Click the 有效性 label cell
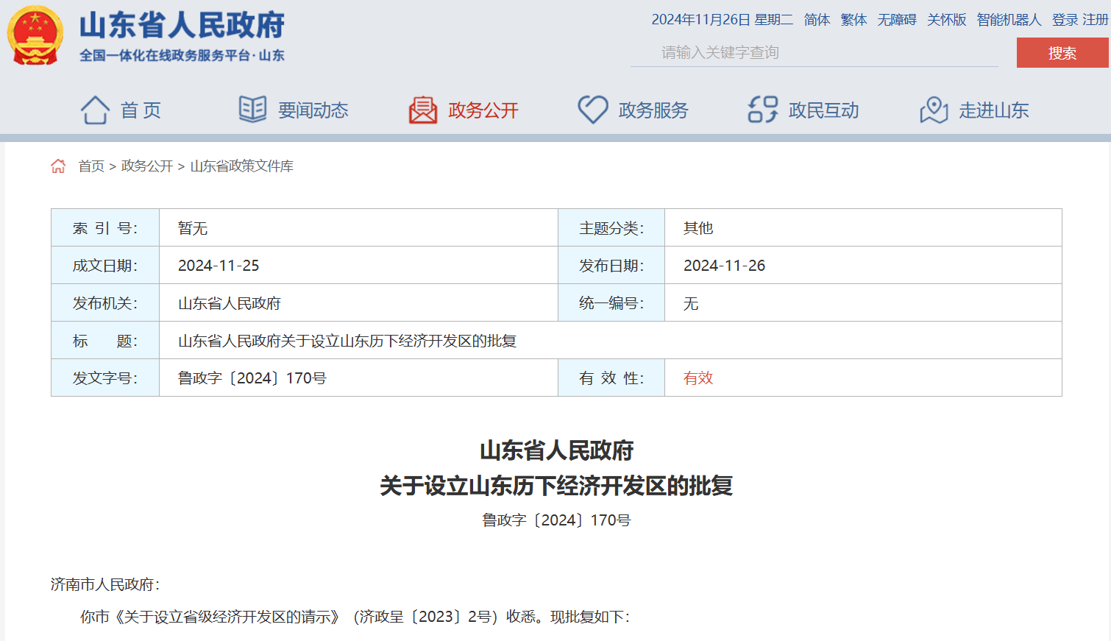 (611, 378)
